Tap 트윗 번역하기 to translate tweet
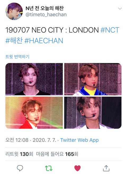The width and height of the screenshot is (127, 174). point(17,57)
